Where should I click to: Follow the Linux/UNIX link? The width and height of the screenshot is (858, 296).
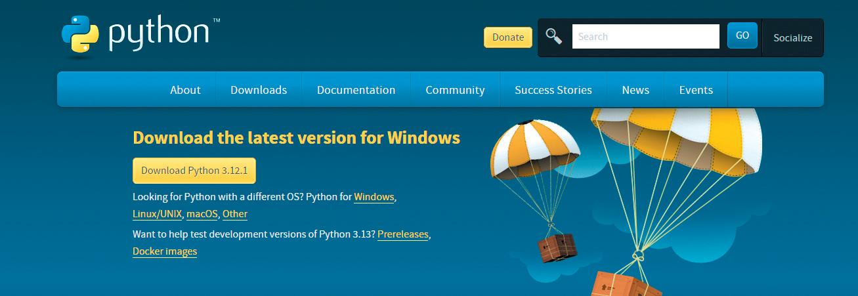[x=158, y=214]
